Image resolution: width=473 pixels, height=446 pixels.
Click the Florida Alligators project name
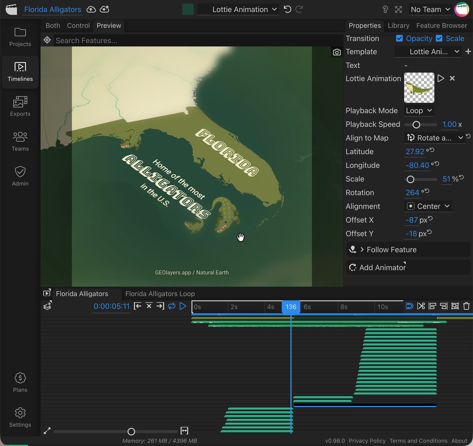pos(53,9)
